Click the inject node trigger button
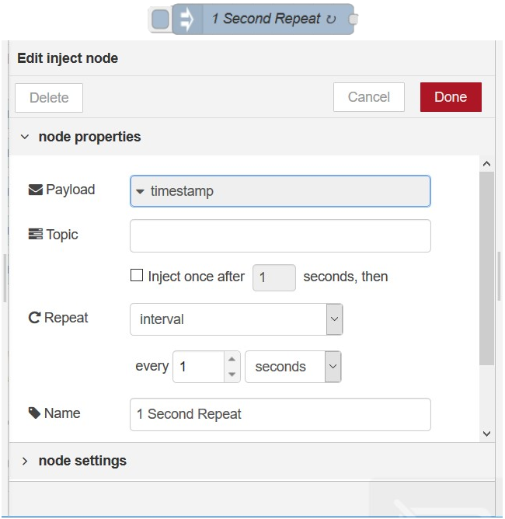This screenshot has width=505, height=519. coord(160,19)
